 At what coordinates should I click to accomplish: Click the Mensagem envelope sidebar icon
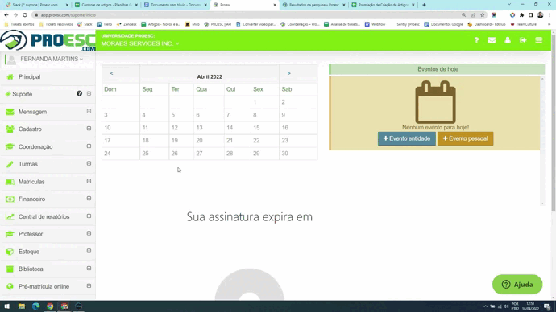(10, 112)
